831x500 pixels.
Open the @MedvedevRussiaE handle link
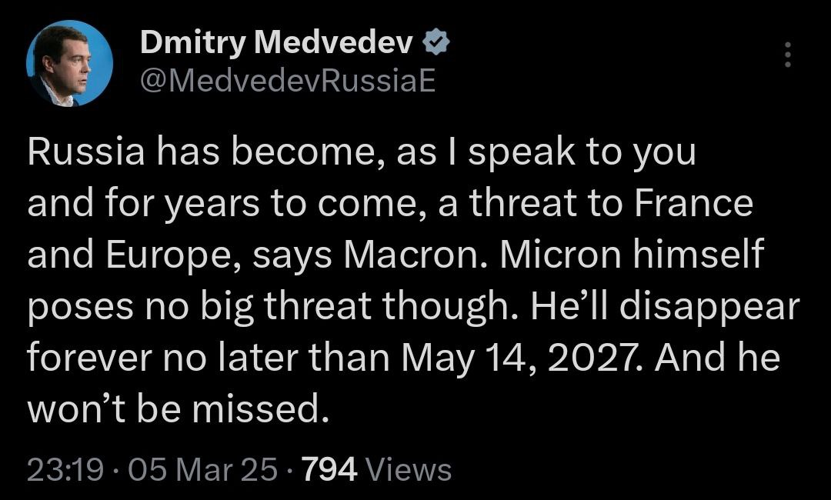[288, 81]
